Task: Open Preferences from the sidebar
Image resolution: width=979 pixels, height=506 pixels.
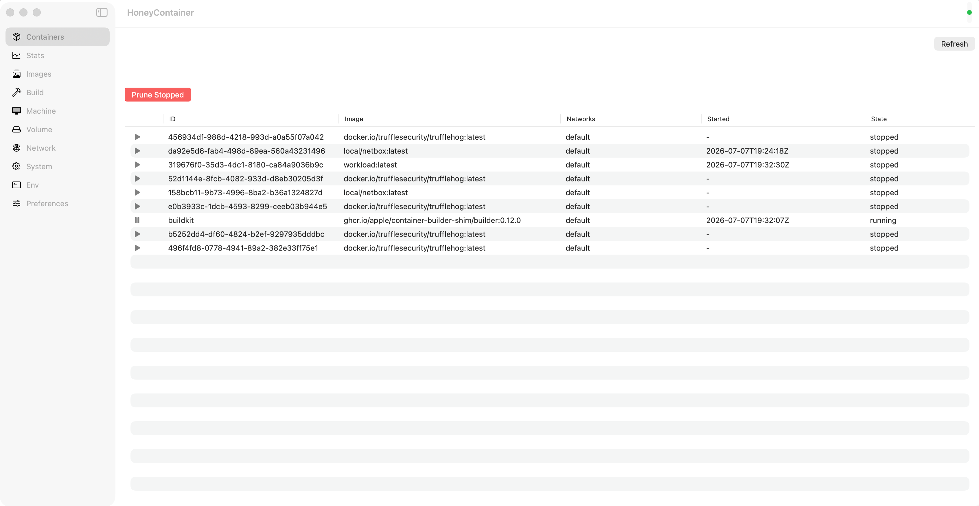Action: [57, 203]
